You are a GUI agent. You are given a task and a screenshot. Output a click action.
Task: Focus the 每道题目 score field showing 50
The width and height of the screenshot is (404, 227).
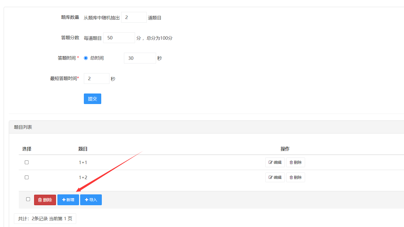(x=119, y=38)
